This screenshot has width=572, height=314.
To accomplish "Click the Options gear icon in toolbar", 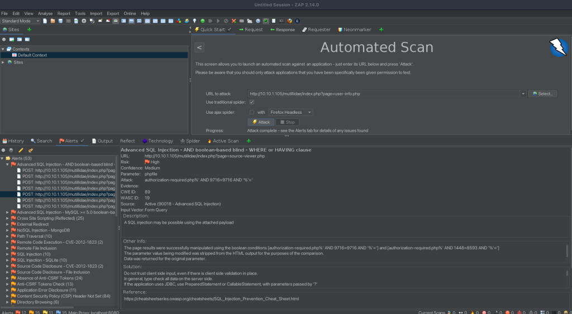I will click(x=84, y=21).
